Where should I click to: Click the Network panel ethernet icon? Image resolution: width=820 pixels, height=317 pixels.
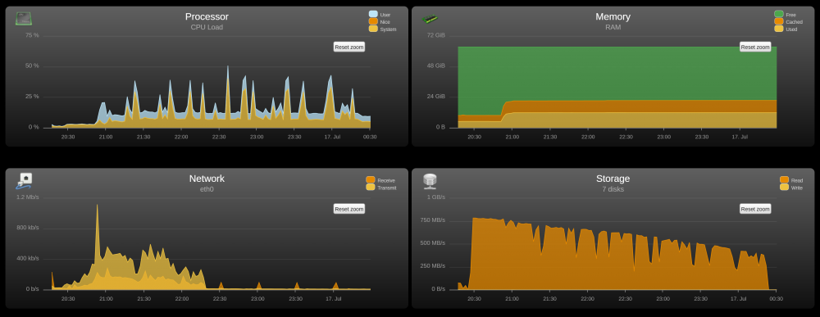click(x=24, y=181)
